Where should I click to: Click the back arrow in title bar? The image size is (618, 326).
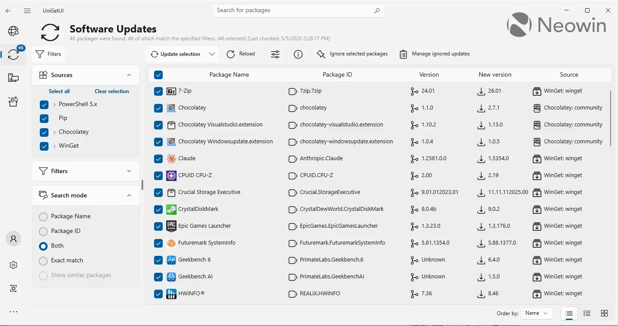coord(8,10)
